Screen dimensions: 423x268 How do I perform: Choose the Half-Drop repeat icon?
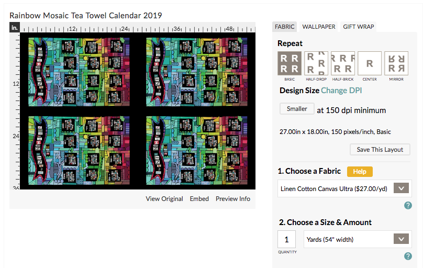(x=316, y=63)
